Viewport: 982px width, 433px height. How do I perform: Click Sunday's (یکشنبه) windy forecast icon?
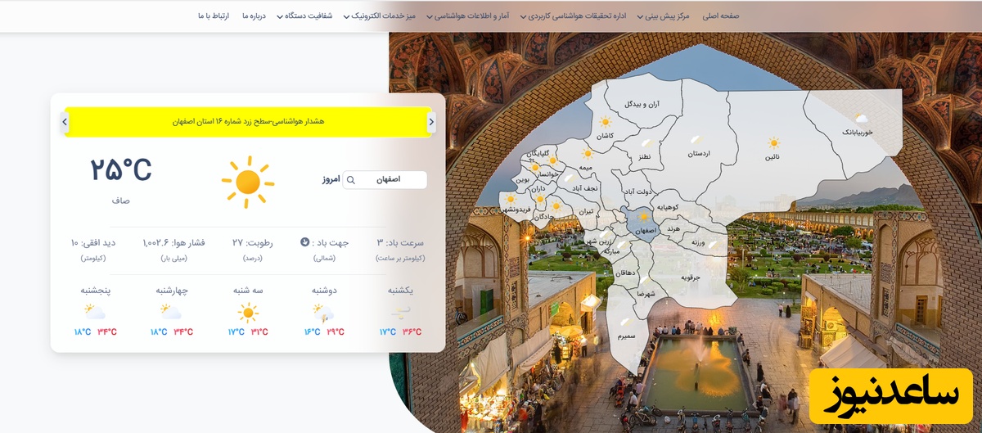click(x=400, y=312)
